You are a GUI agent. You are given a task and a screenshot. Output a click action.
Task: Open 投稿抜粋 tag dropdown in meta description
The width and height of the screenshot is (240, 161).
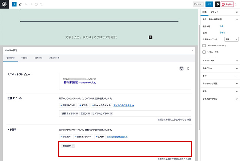pos(73,146)
